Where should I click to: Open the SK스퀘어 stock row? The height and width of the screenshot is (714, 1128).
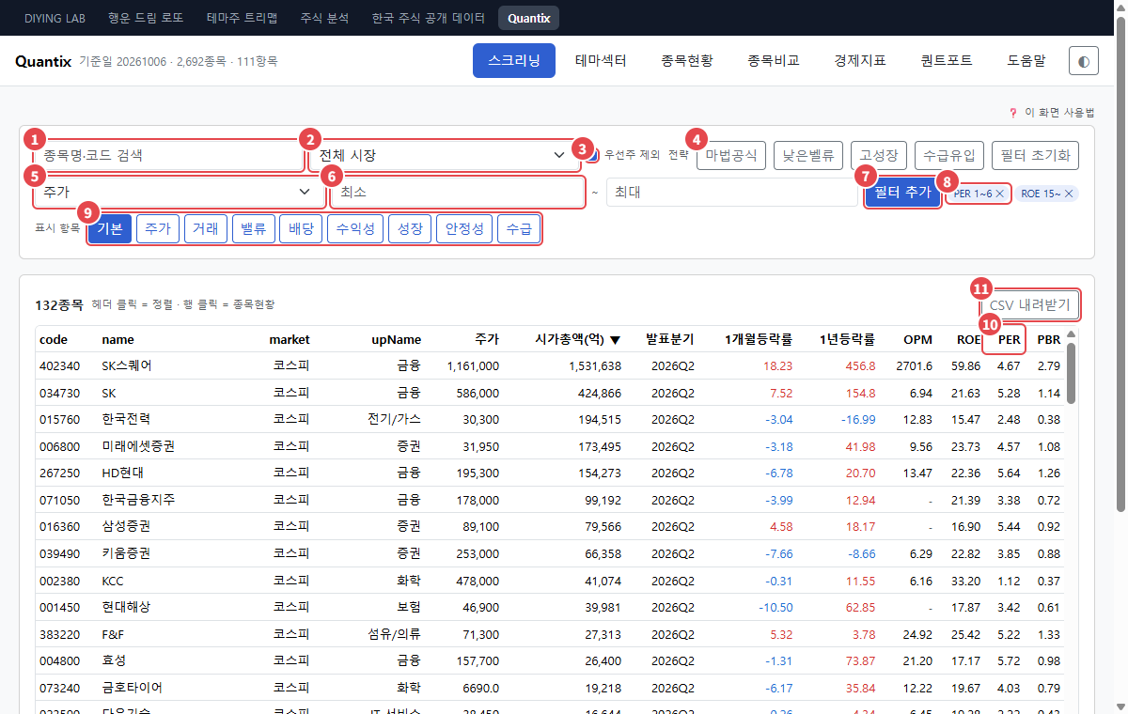click(550, 365)
